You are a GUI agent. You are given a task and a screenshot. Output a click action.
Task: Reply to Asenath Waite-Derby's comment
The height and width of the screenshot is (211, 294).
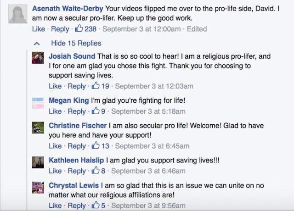click(60, 29)
